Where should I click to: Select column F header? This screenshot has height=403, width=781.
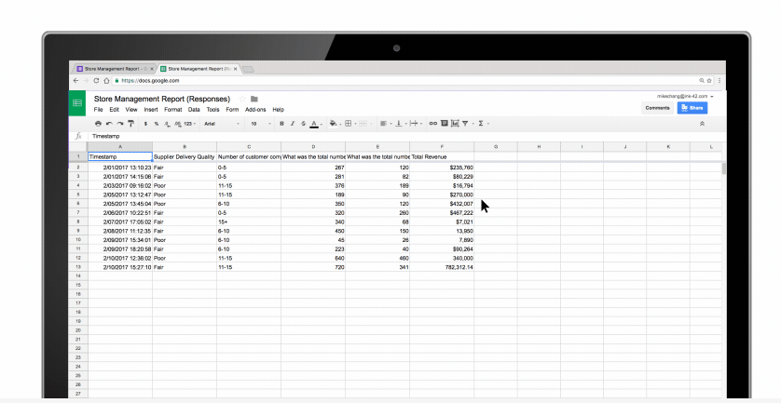[442, 147]
